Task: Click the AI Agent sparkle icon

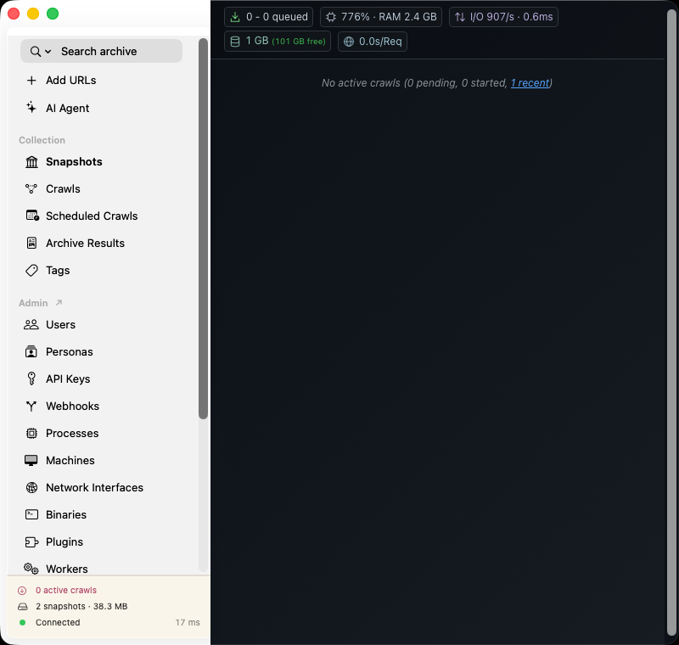Action: pos(31,107)
